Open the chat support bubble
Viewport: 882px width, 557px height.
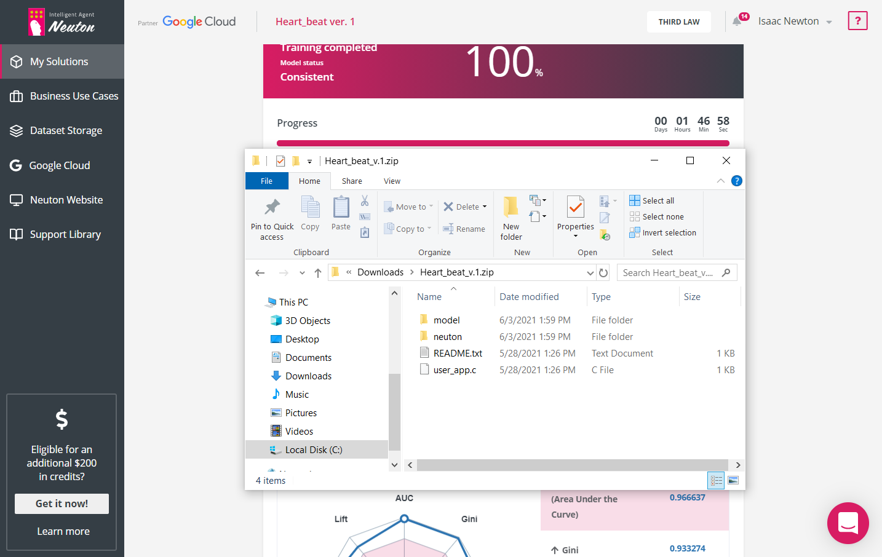point(848,523)
